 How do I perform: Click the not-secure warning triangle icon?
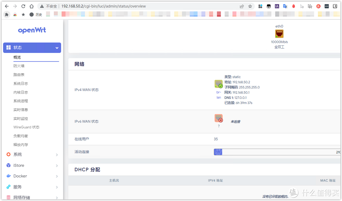click(42, 6)
